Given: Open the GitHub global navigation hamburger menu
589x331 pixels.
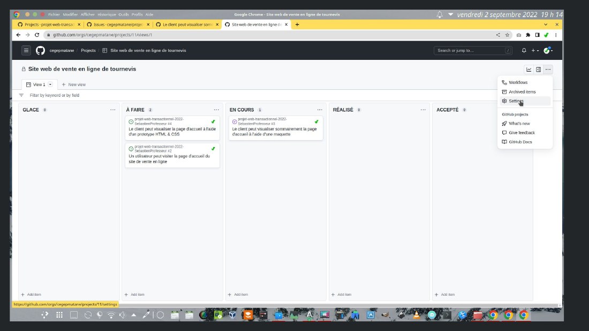Looking at the screenshot, I should (x=26, y=50).
